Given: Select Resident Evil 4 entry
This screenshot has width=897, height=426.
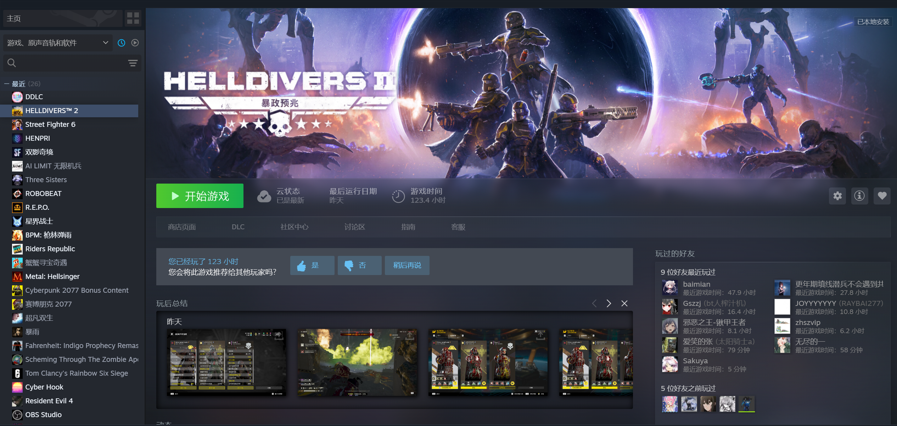Looking at the screenshot, I should pyautogui.click(x=69, y=401).
